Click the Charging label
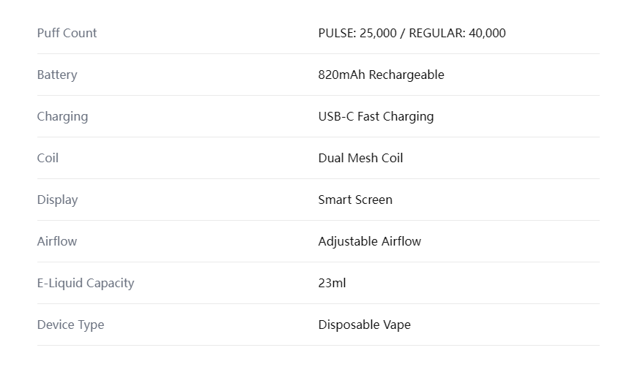This screenshot has width=640, height=383. pyautogui.click(x=62, y=116)
